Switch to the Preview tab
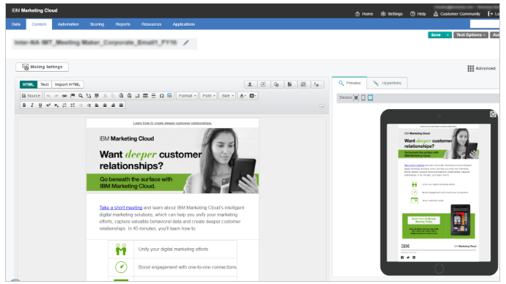The height and width of the screenshot is (284, 506). tap(349, 83)
